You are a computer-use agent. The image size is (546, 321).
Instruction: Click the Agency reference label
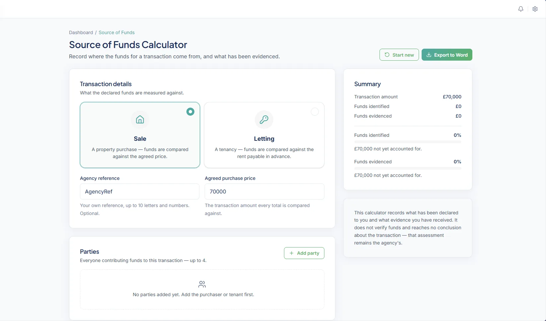(100, 178)
